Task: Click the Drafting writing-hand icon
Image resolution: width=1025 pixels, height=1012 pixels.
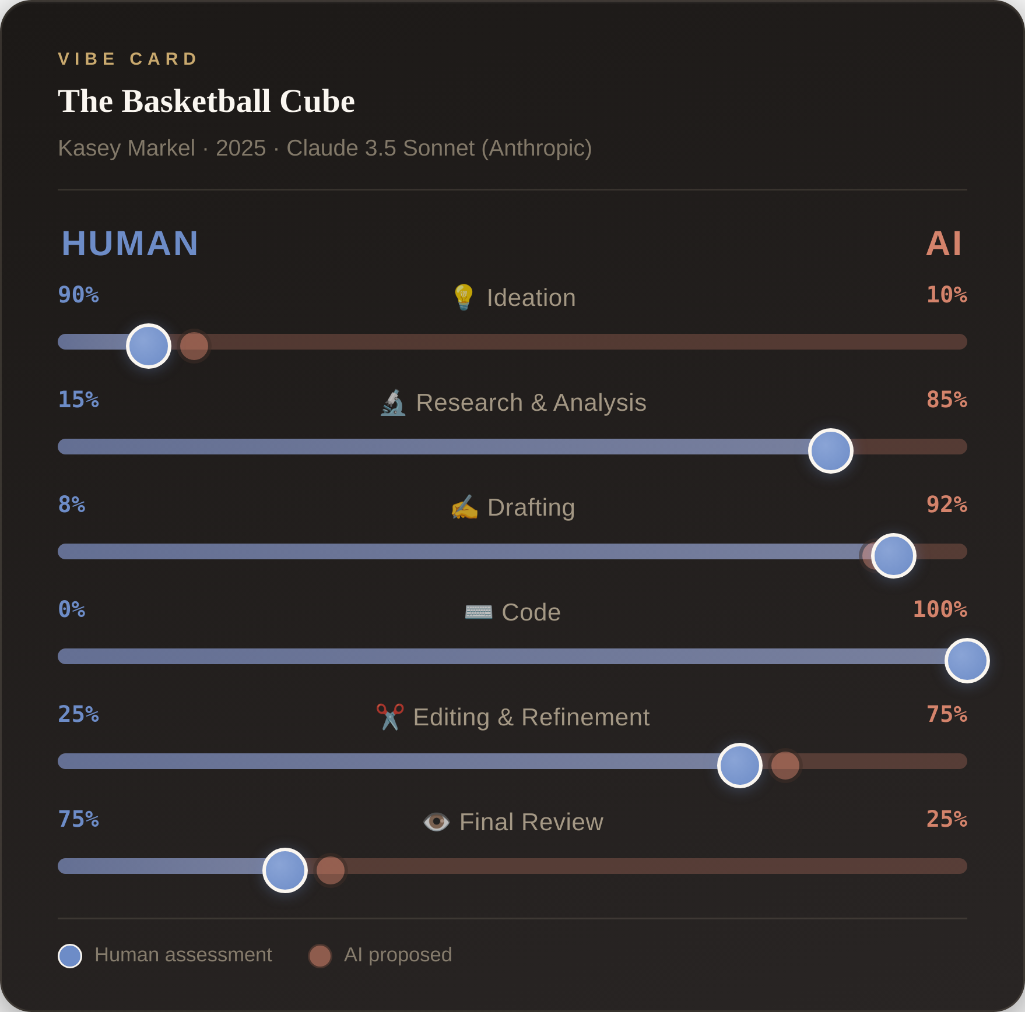Action: pos(465,507)
